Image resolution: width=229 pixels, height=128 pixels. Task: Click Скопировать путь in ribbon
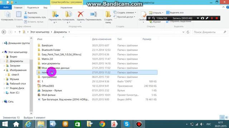[35, 17]
